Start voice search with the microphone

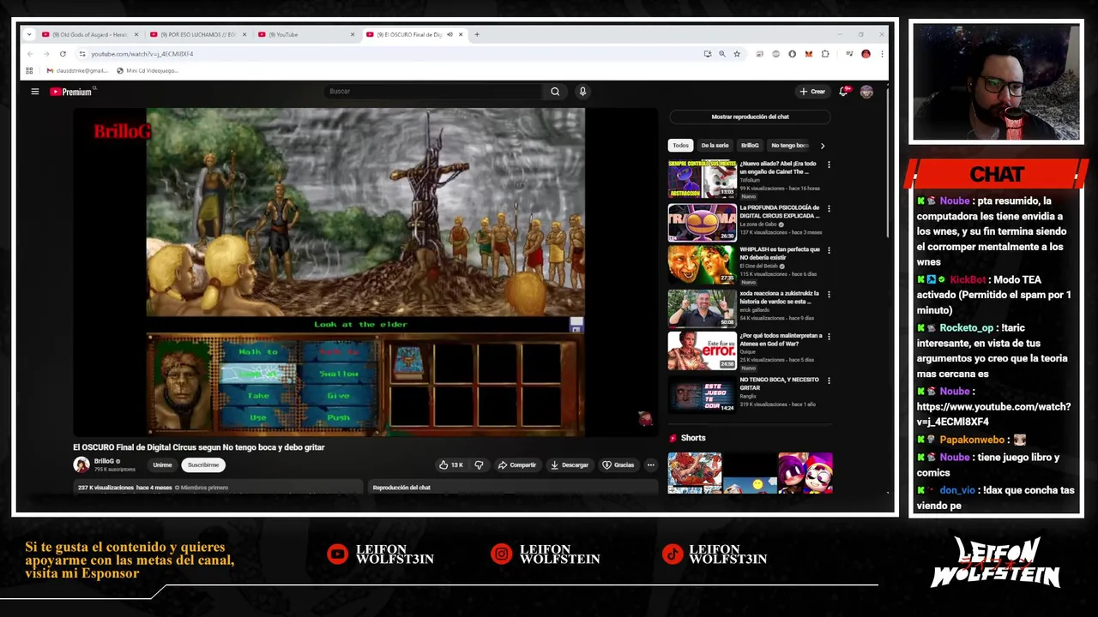point(582,92)
